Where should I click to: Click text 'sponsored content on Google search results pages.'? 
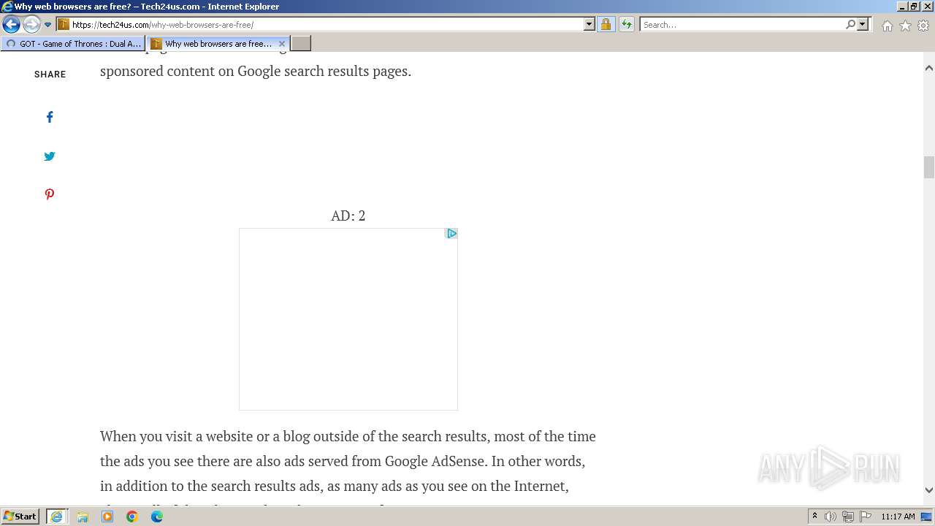(x=256, y=72)
